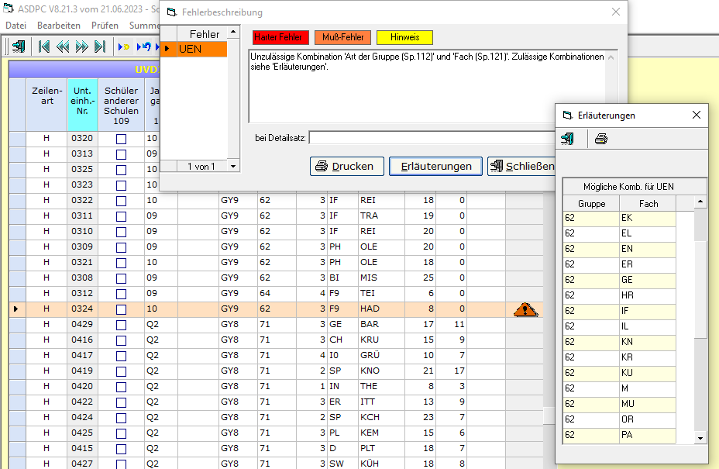The width and height of the screenshot is (719, 469).
Task: Click the scroll-down arrow in Erläuterungen list
Action: click(700, 438)
